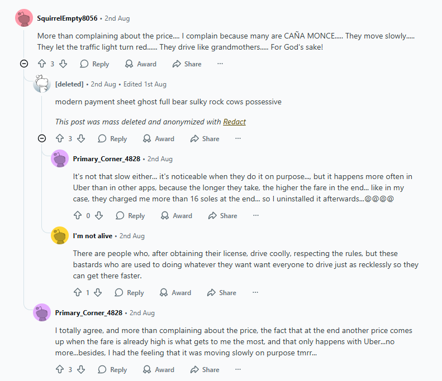Upvote I'm not alive's comment
The height and width of the screenshot is (381, 442).
78,293
